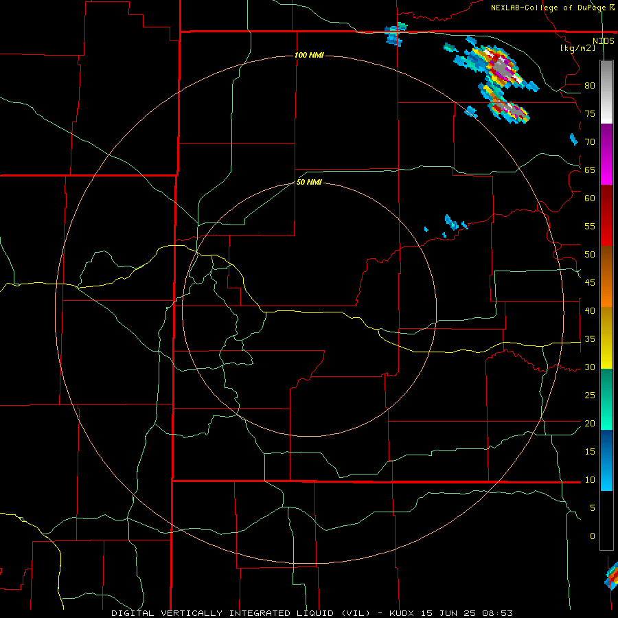Screen dimensions: 618x618
Task: Click the scale value 5
Action: [593, 507]
